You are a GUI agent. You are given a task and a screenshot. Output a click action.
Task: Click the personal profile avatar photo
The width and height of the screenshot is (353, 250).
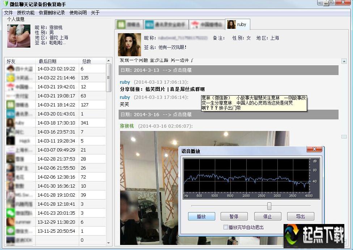tap(19, 36)
